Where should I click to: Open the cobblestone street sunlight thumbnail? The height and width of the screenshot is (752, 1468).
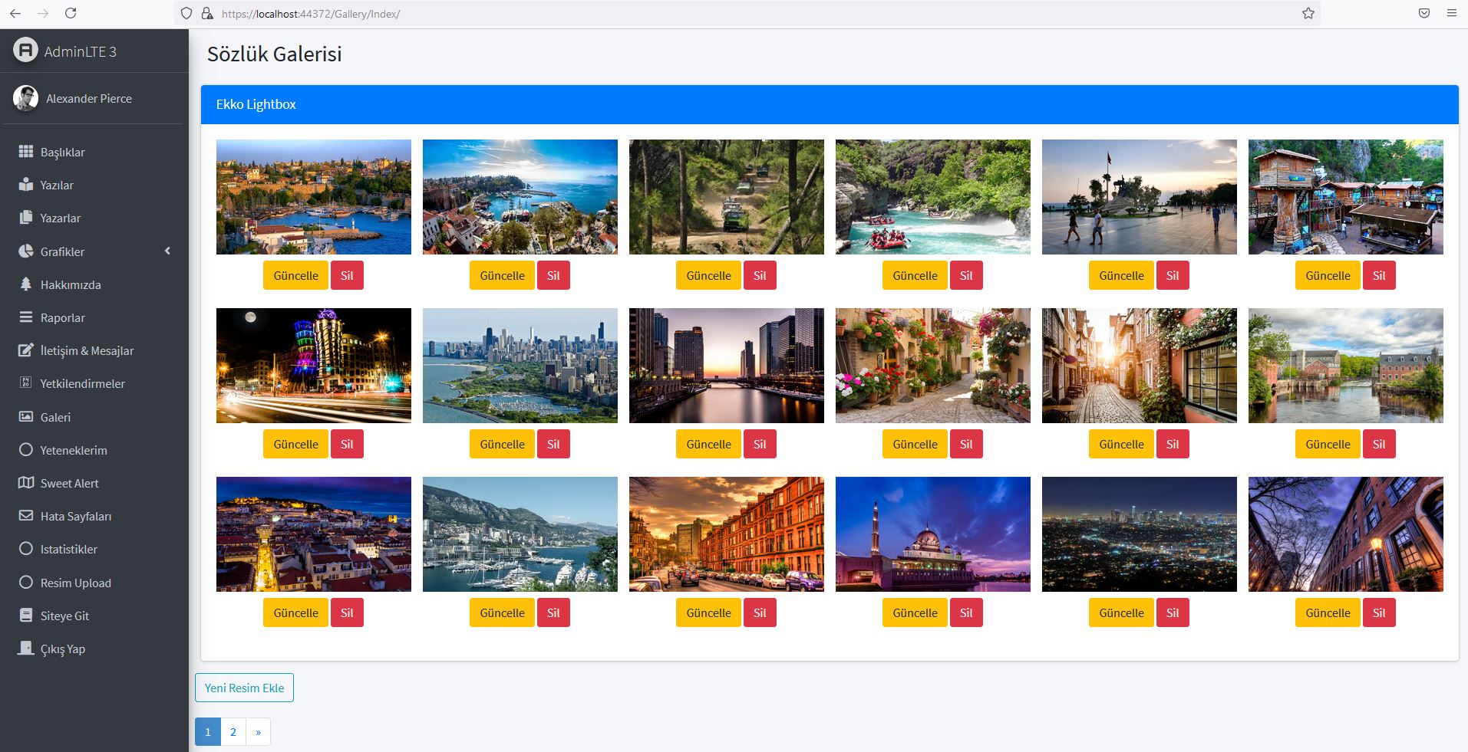pos(1140,366)
